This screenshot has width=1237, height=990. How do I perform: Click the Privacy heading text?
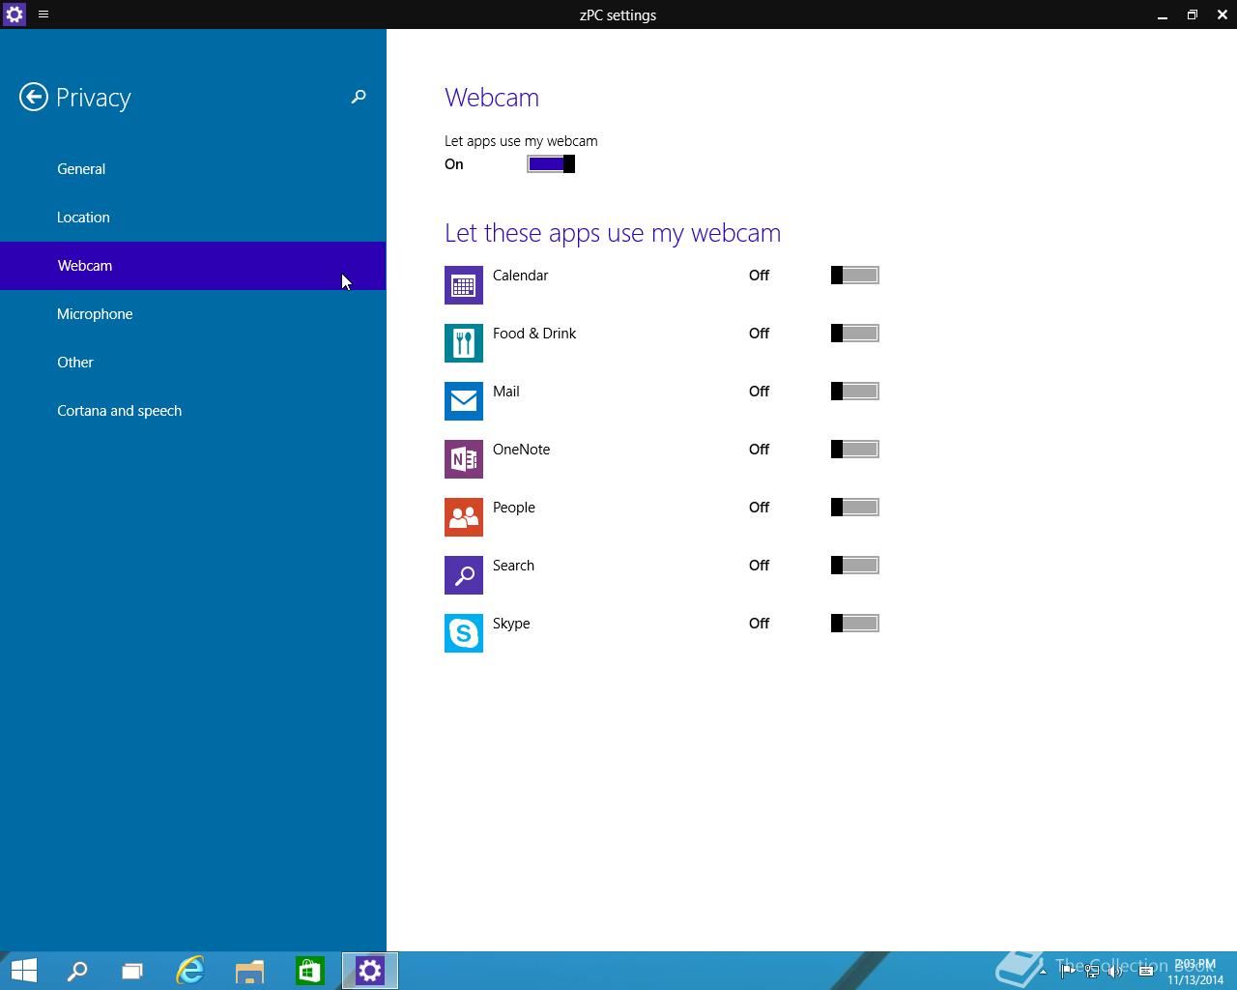click(93, 98)
